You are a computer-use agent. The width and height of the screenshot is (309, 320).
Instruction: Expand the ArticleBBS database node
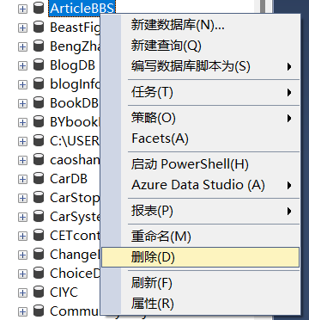click(22, 9)
